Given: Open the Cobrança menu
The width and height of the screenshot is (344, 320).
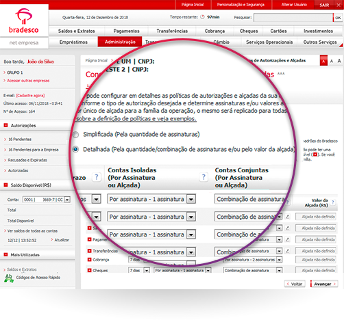Looking at the screenshot, I should (x=214, y=31).
